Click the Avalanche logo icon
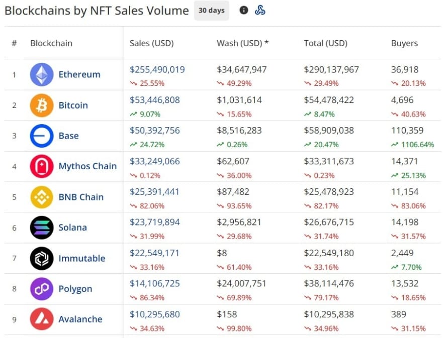The width and height of the screenshot is (447, 338). 42,319
